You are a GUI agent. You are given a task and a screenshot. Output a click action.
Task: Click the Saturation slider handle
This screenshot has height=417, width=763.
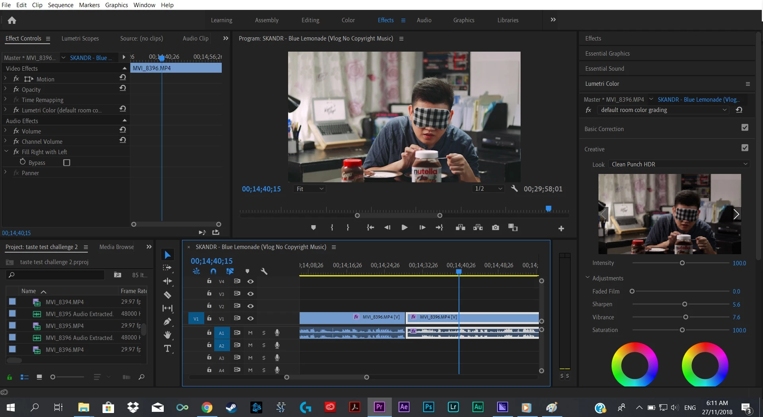coord(682,330)
